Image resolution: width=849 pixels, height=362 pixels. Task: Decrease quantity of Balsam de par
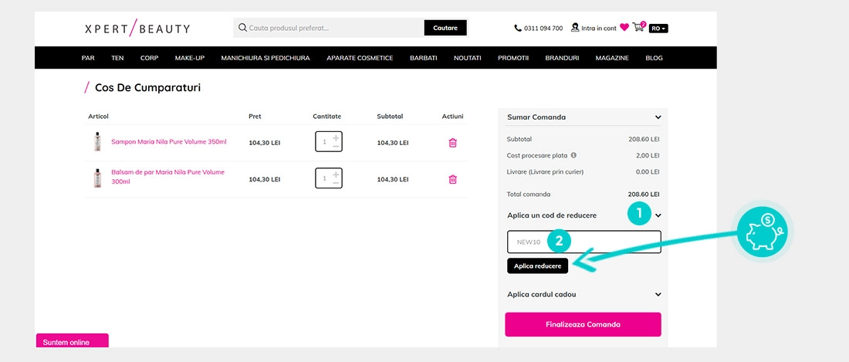(x=336, y=183)
